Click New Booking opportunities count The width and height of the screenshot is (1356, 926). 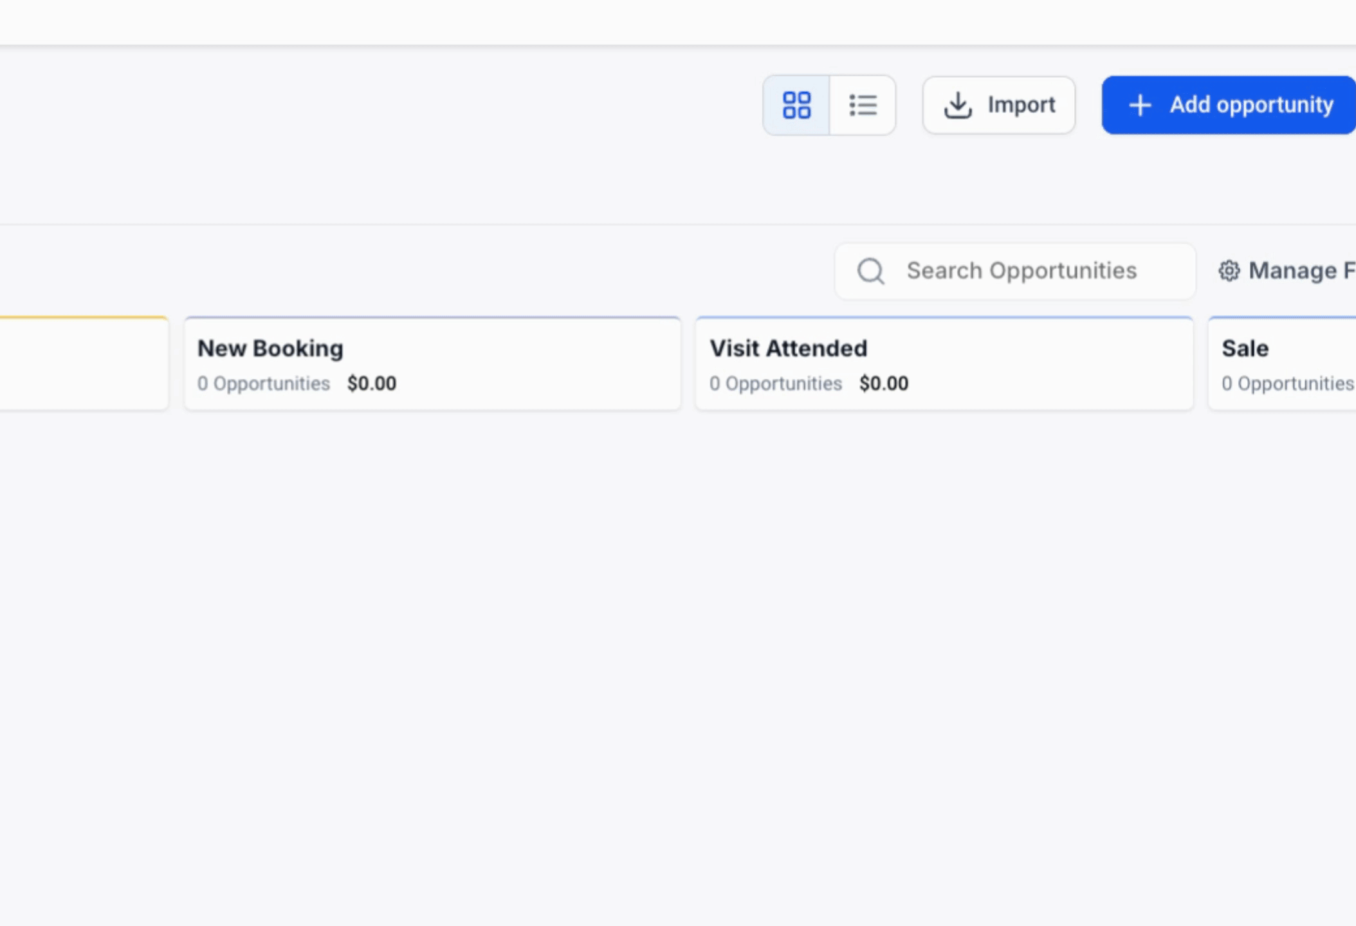pyautogui.click(x=263, y=383)
